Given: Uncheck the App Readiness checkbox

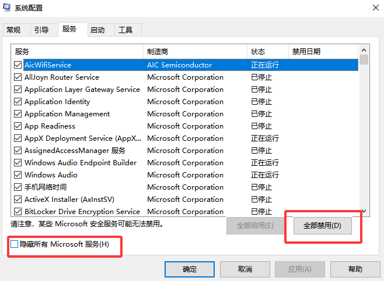Looking at the screenshot, I should pyautogui.click(x=18, y=126).
